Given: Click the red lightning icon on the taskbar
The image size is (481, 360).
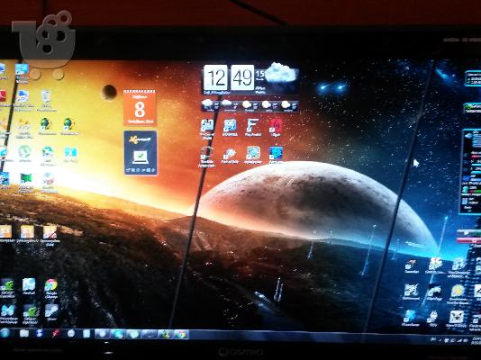Looking at the screenshot, I should (55, 333).
